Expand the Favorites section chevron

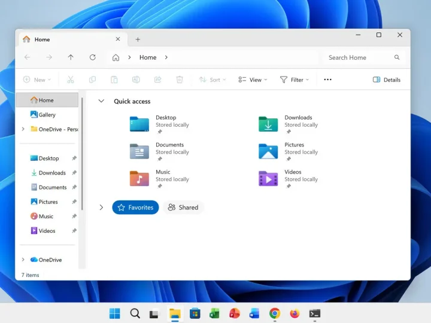(x=101, y=208)
